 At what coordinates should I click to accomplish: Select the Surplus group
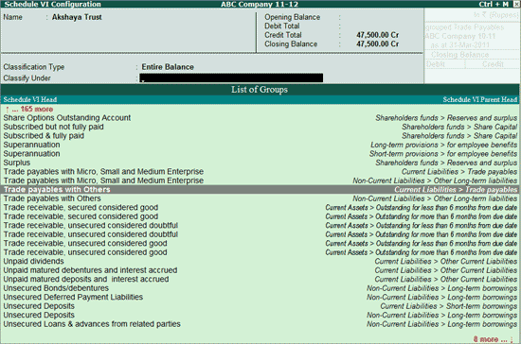click(260, 163)
